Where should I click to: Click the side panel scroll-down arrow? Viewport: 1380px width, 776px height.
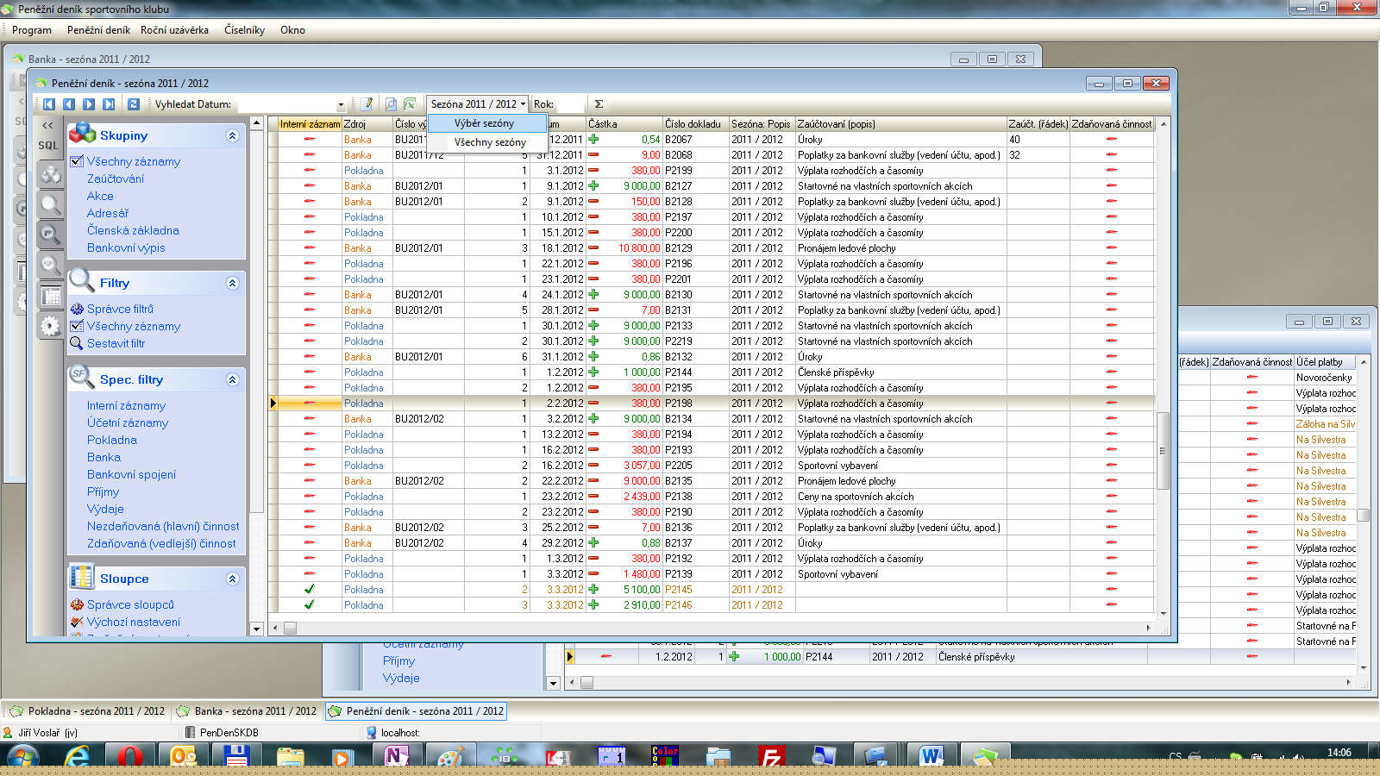point(256,629)
